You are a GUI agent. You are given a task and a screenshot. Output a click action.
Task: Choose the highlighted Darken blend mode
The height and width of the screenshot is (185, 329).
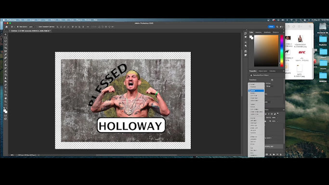256,91
